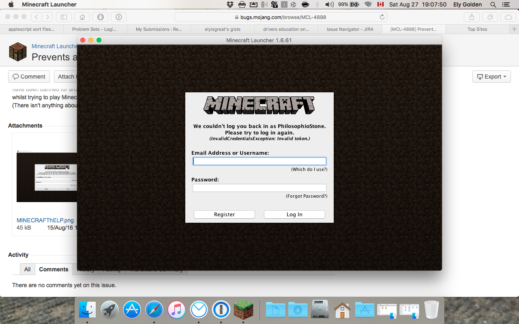Viewport: 519px width, 324px height.
Task: Open the Downloads folder in the Dock
Action: pyautogui.click(x=298, y=310)
